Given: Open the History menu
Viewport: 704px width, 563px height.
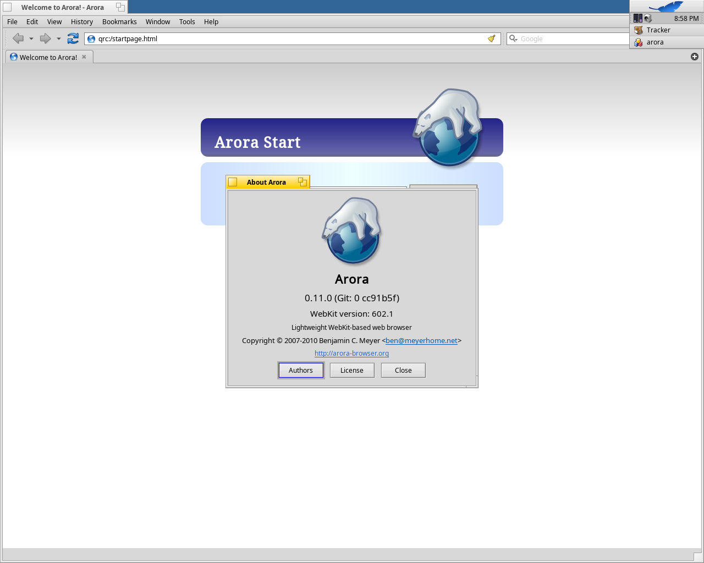Looking at the screenshot, I should point(82,21).
